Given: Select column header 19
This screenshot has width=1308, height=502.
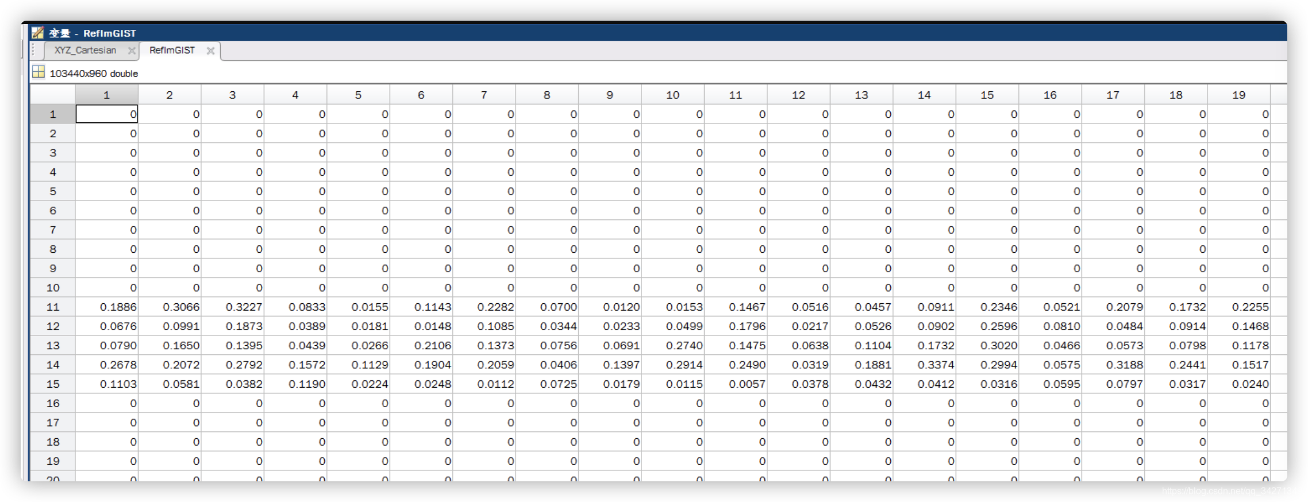Looking at the screenshot, I should (x=1238, y=95).
